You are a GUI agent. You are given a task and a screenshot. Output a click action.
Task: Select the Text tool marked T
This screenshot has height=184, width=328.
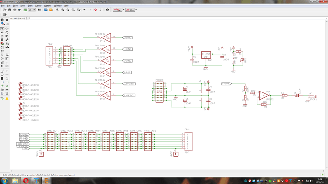click(x=7, y=71)
